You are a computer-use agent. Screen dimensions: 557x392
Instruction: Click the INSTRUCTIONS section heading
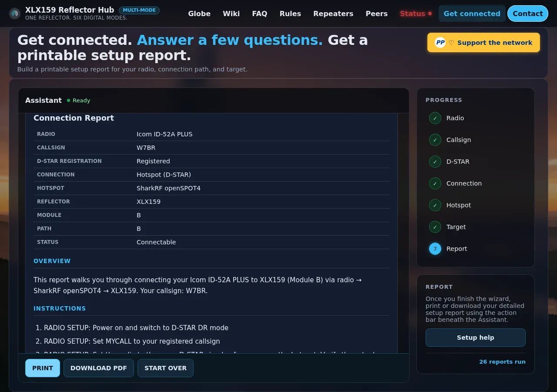point(60,308)
